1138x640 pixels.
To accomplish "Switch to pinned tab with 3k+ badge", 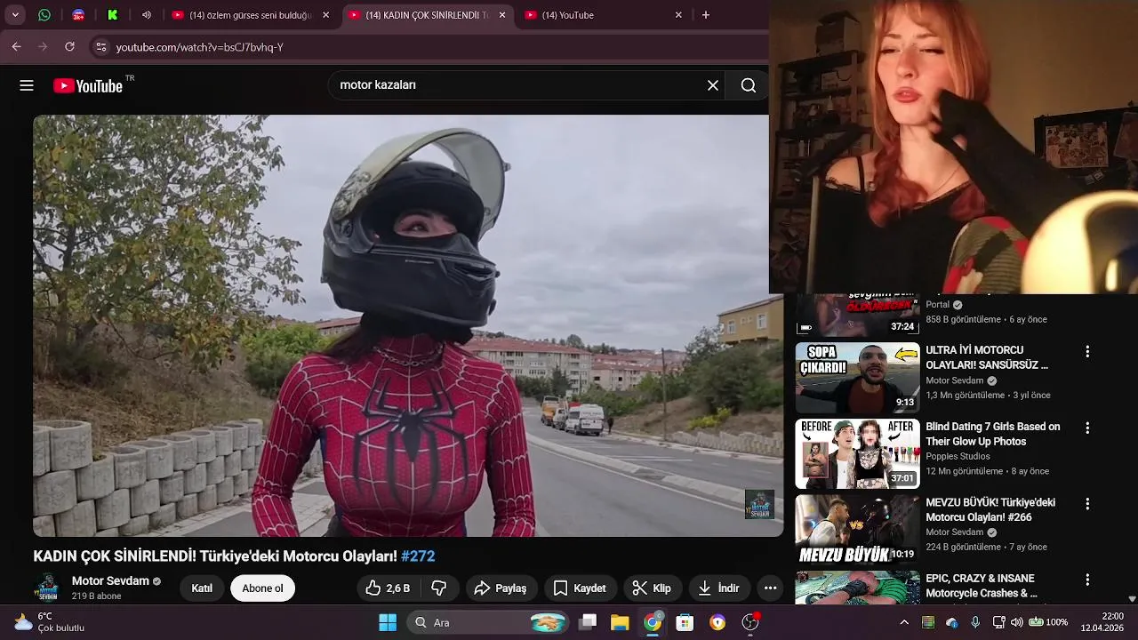I will click(x=78, y=15).
